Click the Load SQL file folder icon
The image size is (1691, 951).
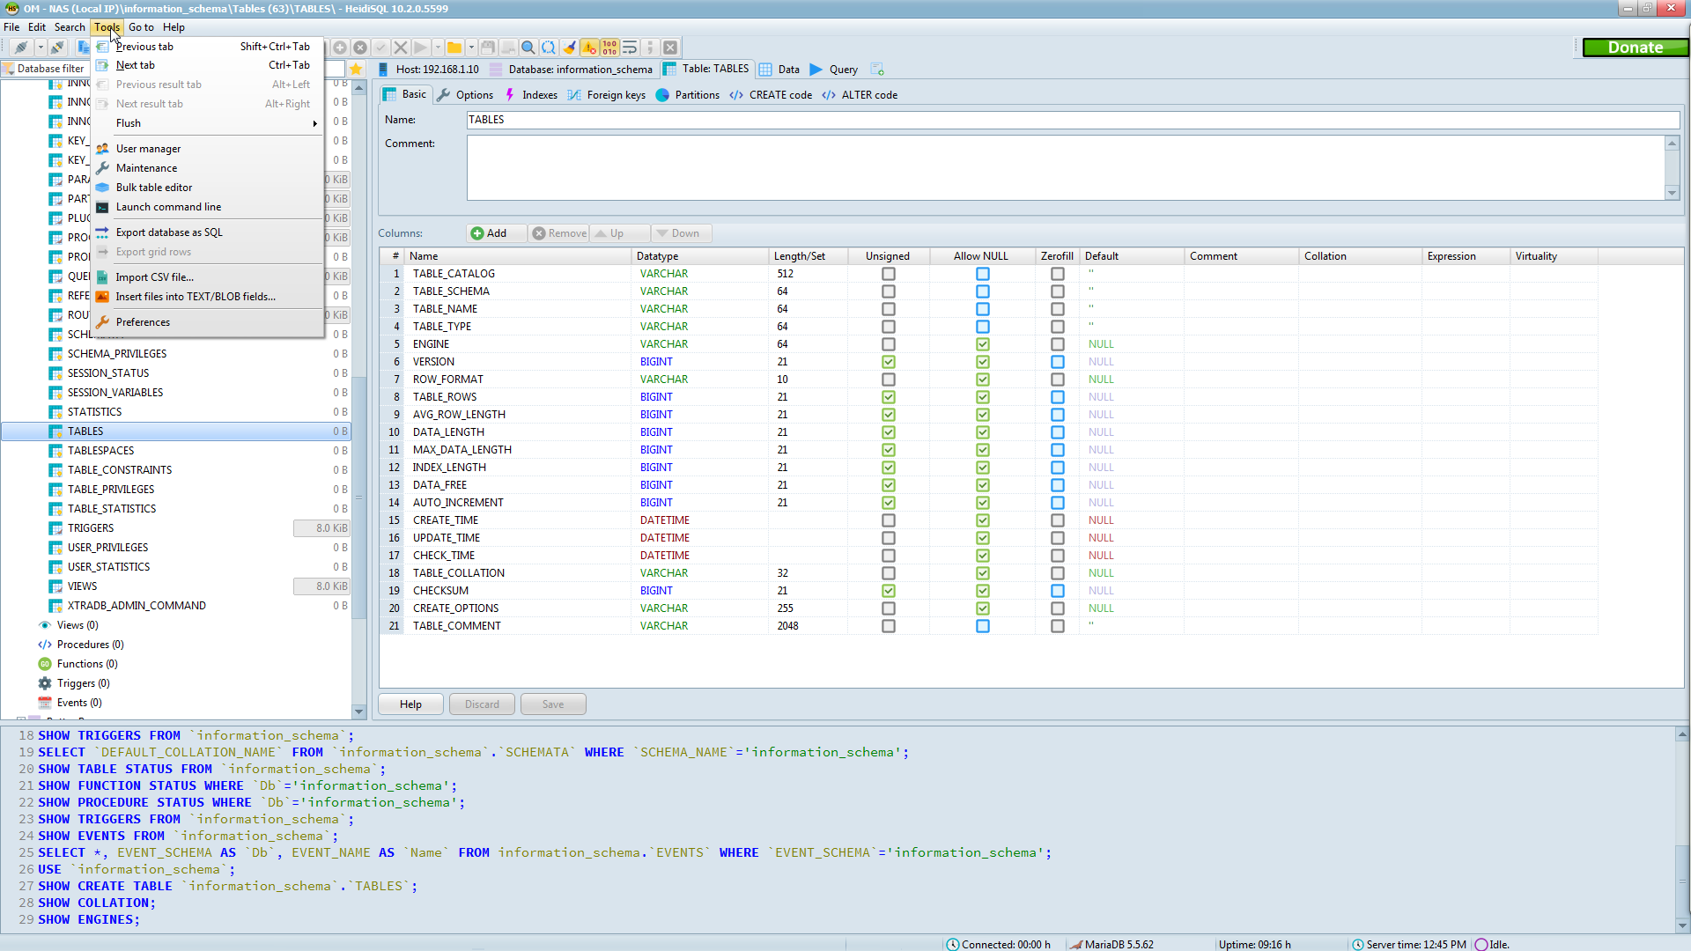[454, 48]
